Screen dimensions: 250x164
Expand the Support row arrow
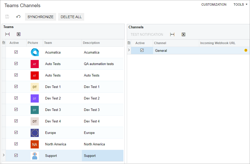[x=4, y=155]
